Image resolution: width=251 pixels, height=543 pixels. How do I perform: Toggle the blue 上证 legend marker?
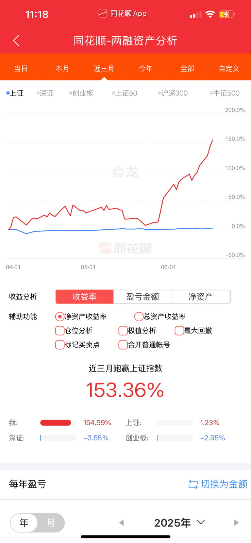pos(8,93)
